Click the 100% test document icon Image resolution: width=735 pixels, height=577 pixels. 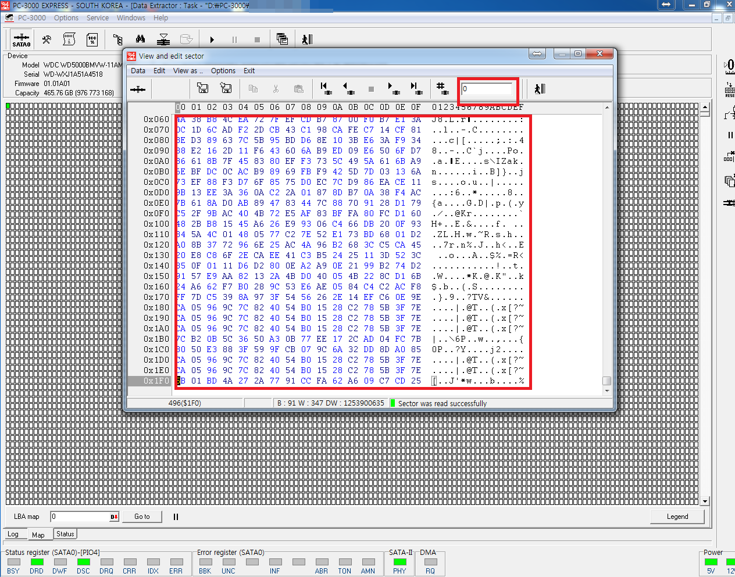92,40
